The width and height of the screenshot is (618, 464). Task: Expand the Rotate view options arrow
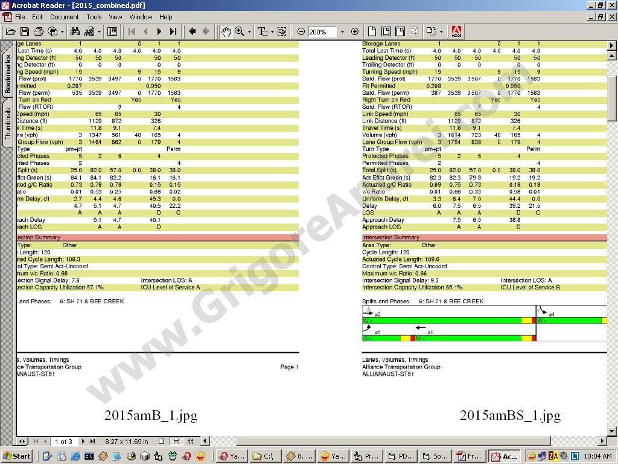point(441,31)
